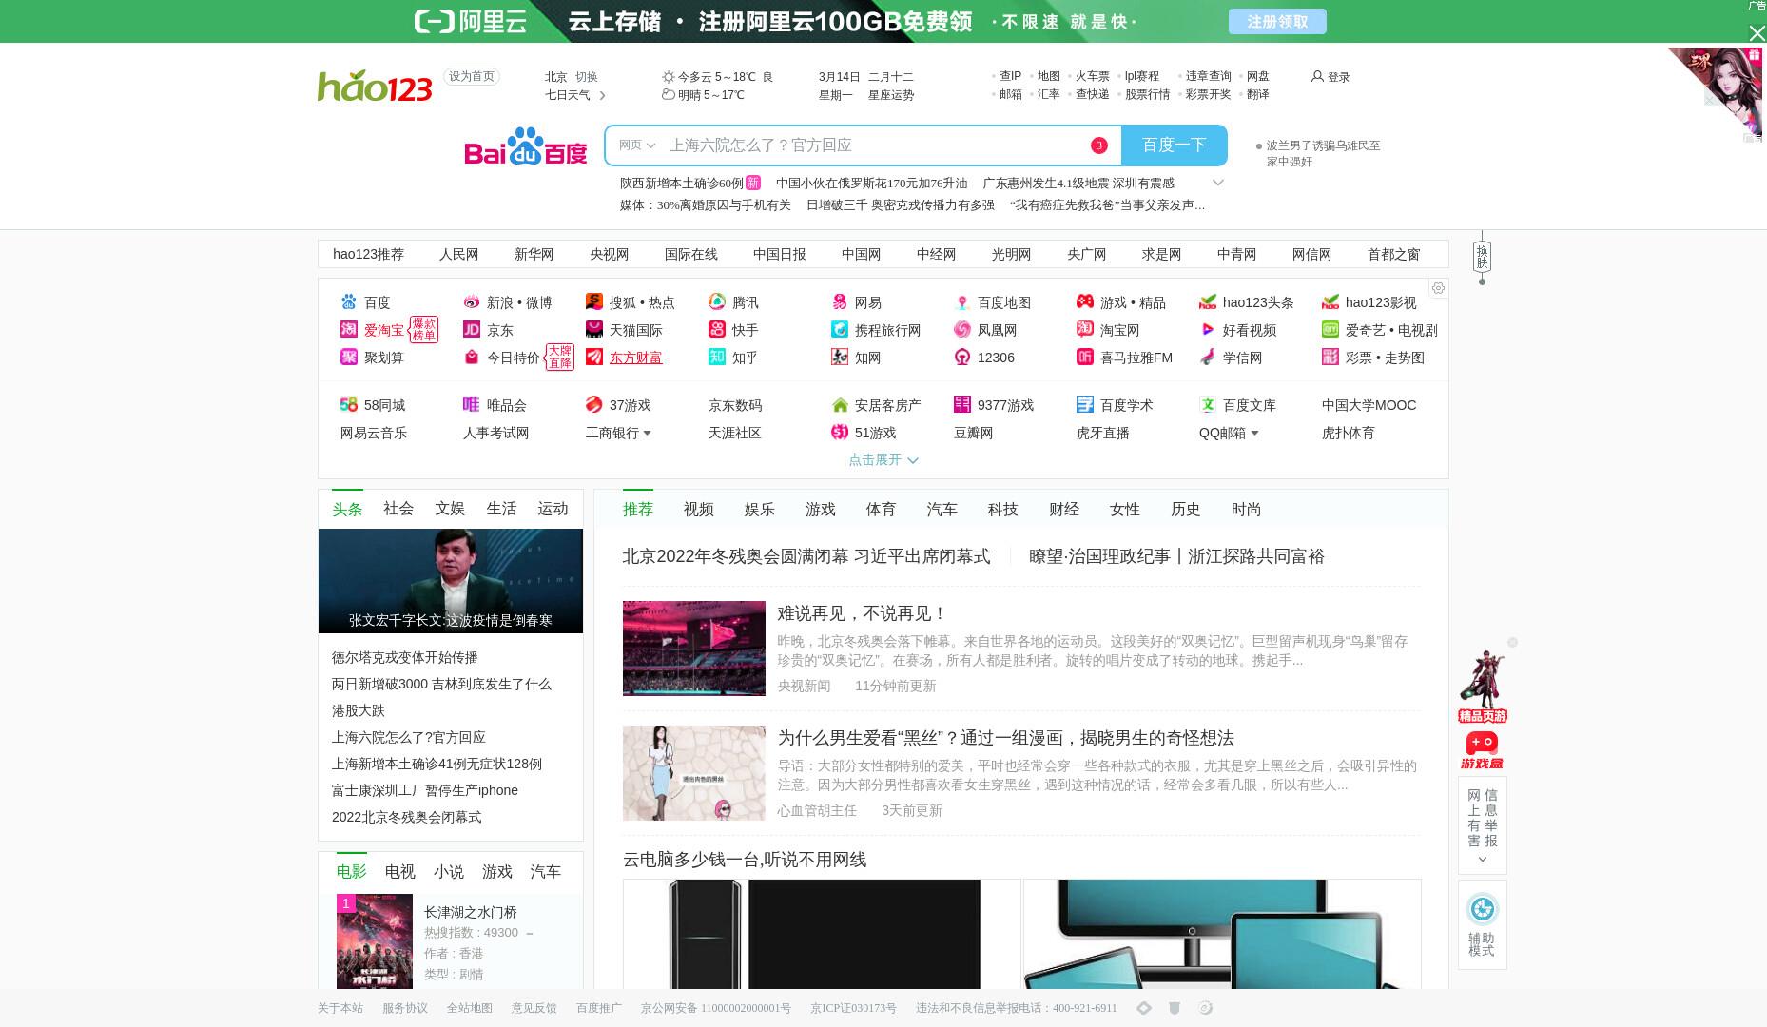Click the hao123 logo
The width and height of the screenshot is (1767, 1027).
375,86
